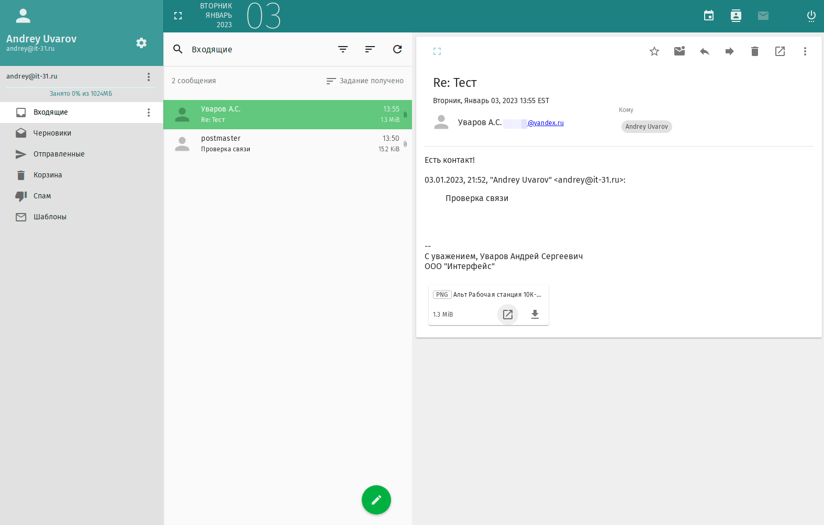Viewport: 824px width, 525px height.
Task: Click the quoted text Проверка связи in the message body
Action: pyautogui.click(x=477, y=198)
